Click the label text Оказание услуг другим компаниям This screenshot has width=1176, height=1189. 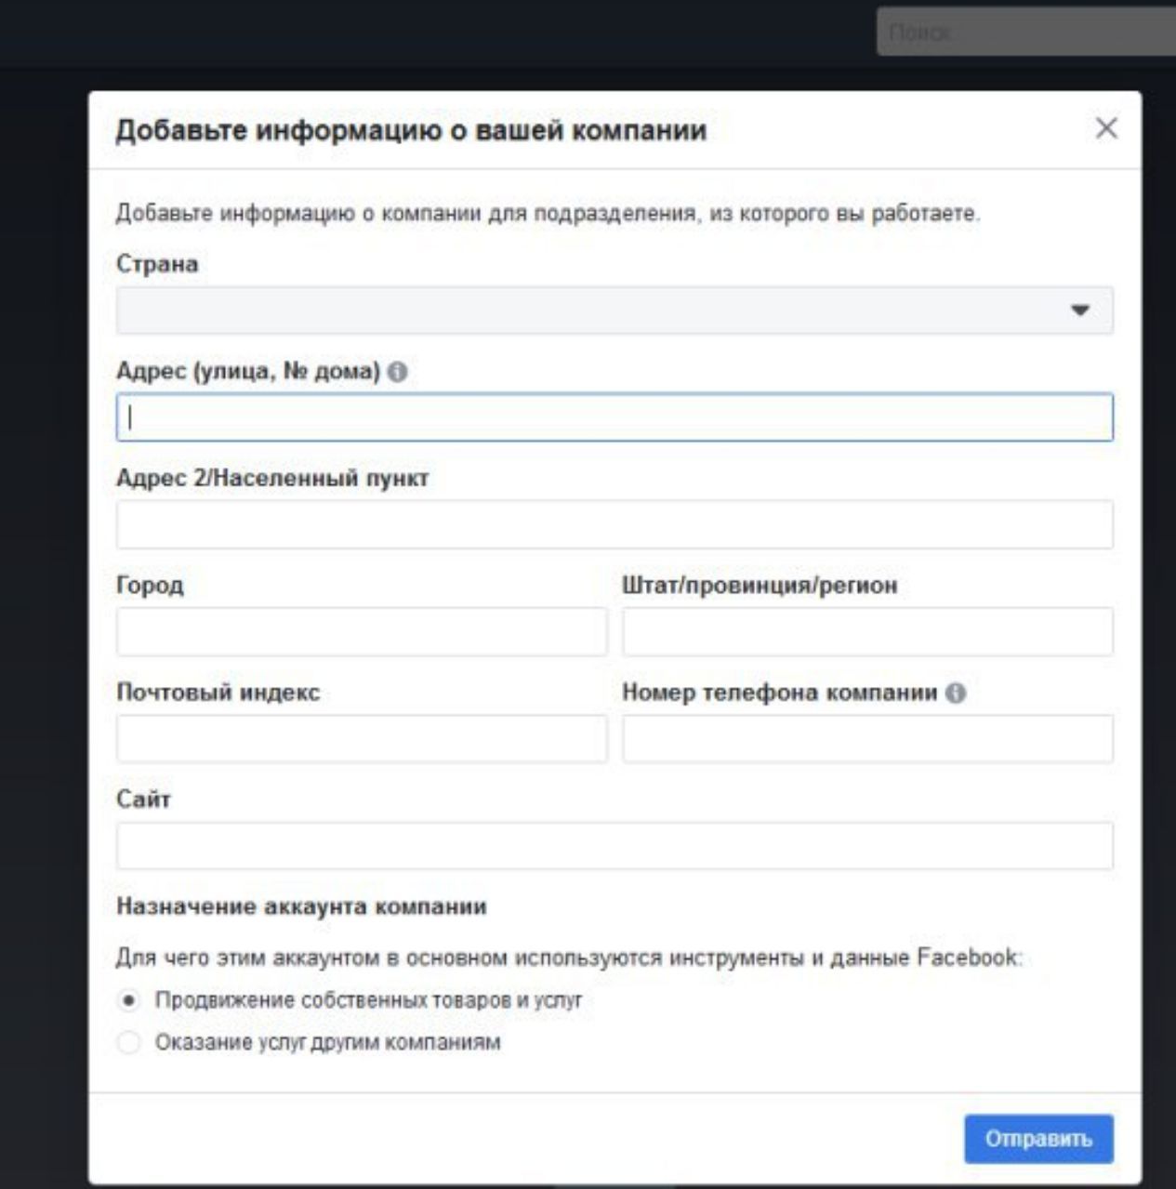point(327,1042)
